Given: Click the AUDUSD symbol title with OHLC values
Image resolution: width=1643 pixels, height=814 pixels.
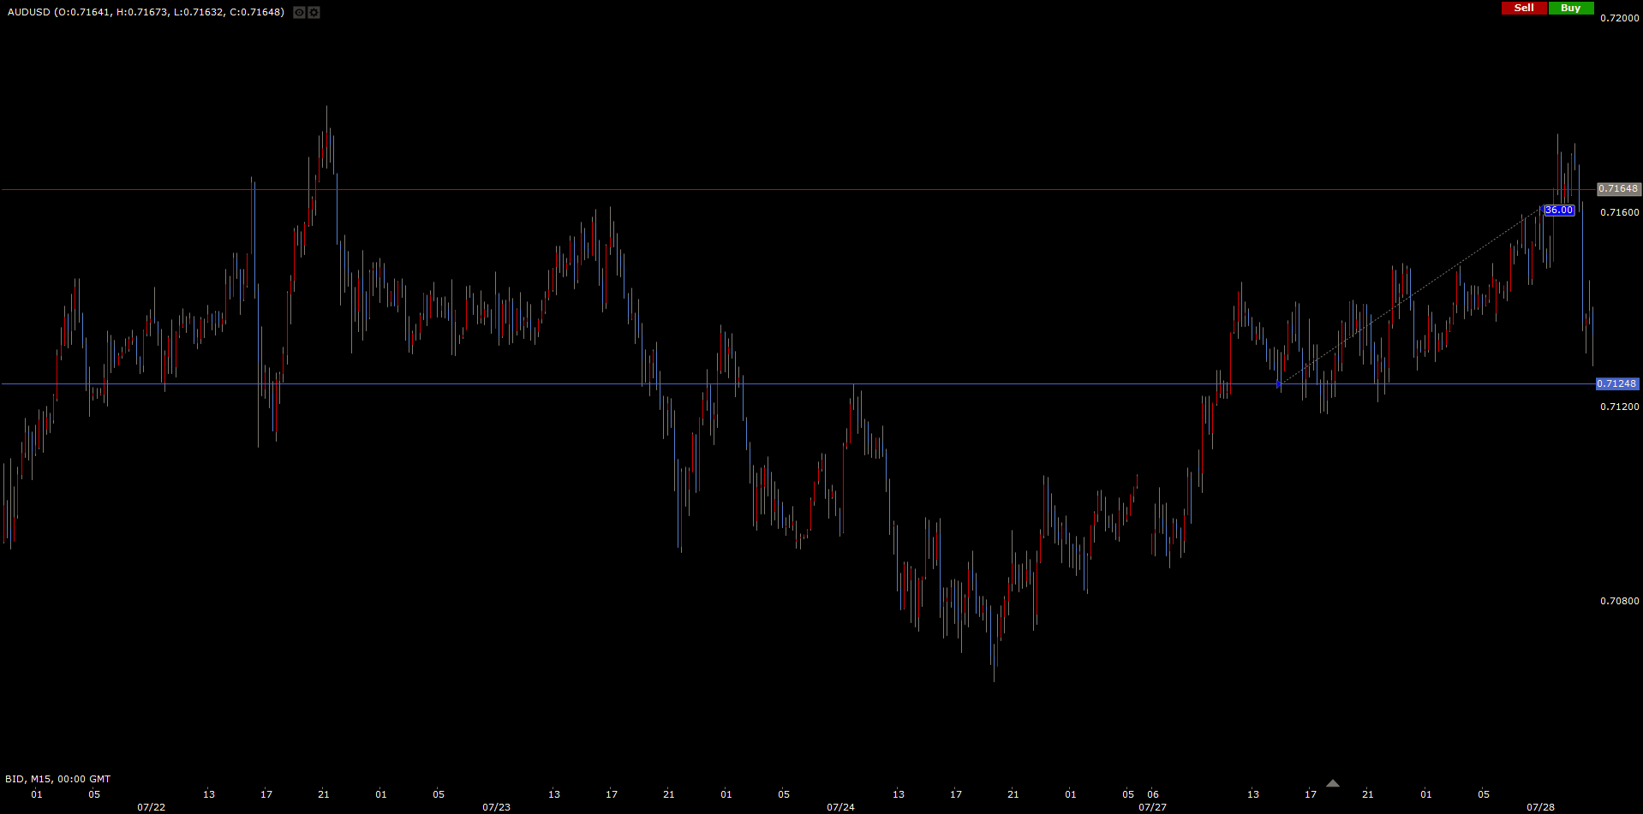Looking at the screenshot, I should [x=146, y=12].
